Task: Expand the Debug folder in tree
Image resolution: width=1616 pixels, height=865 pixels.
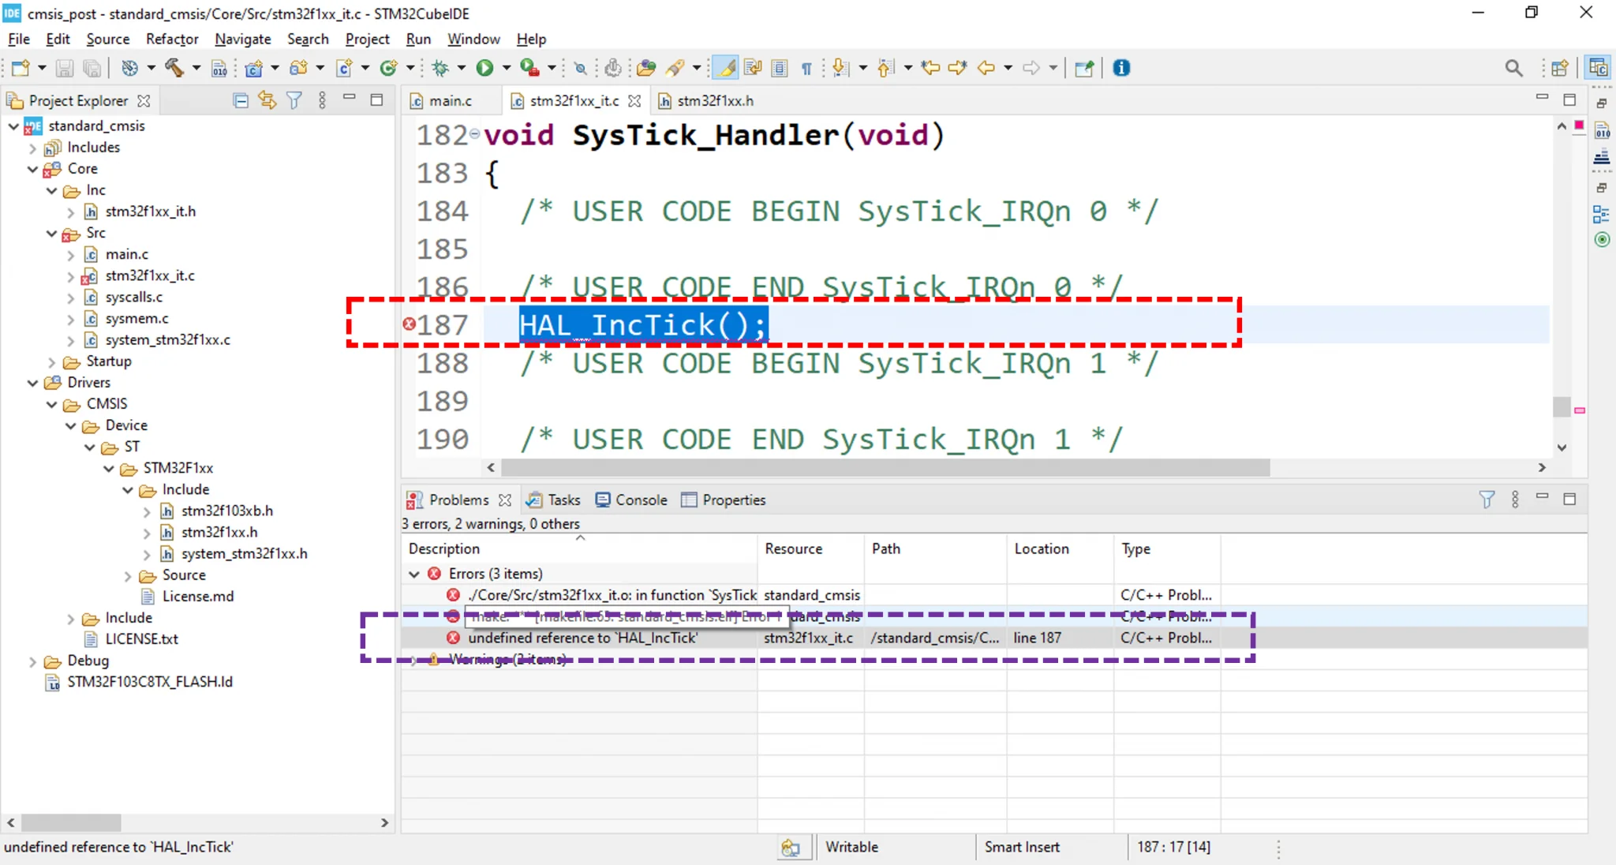Action: tap(32, 661)
